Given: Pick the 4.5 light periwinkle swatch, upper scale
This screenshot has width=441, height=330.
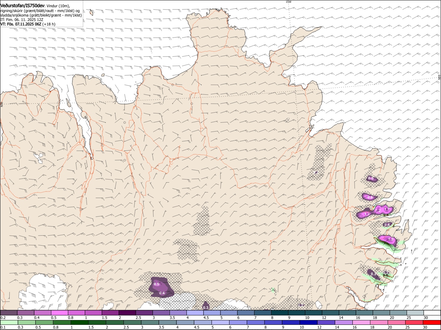Looking at the screenshot, I should click(x=212, y=313).
